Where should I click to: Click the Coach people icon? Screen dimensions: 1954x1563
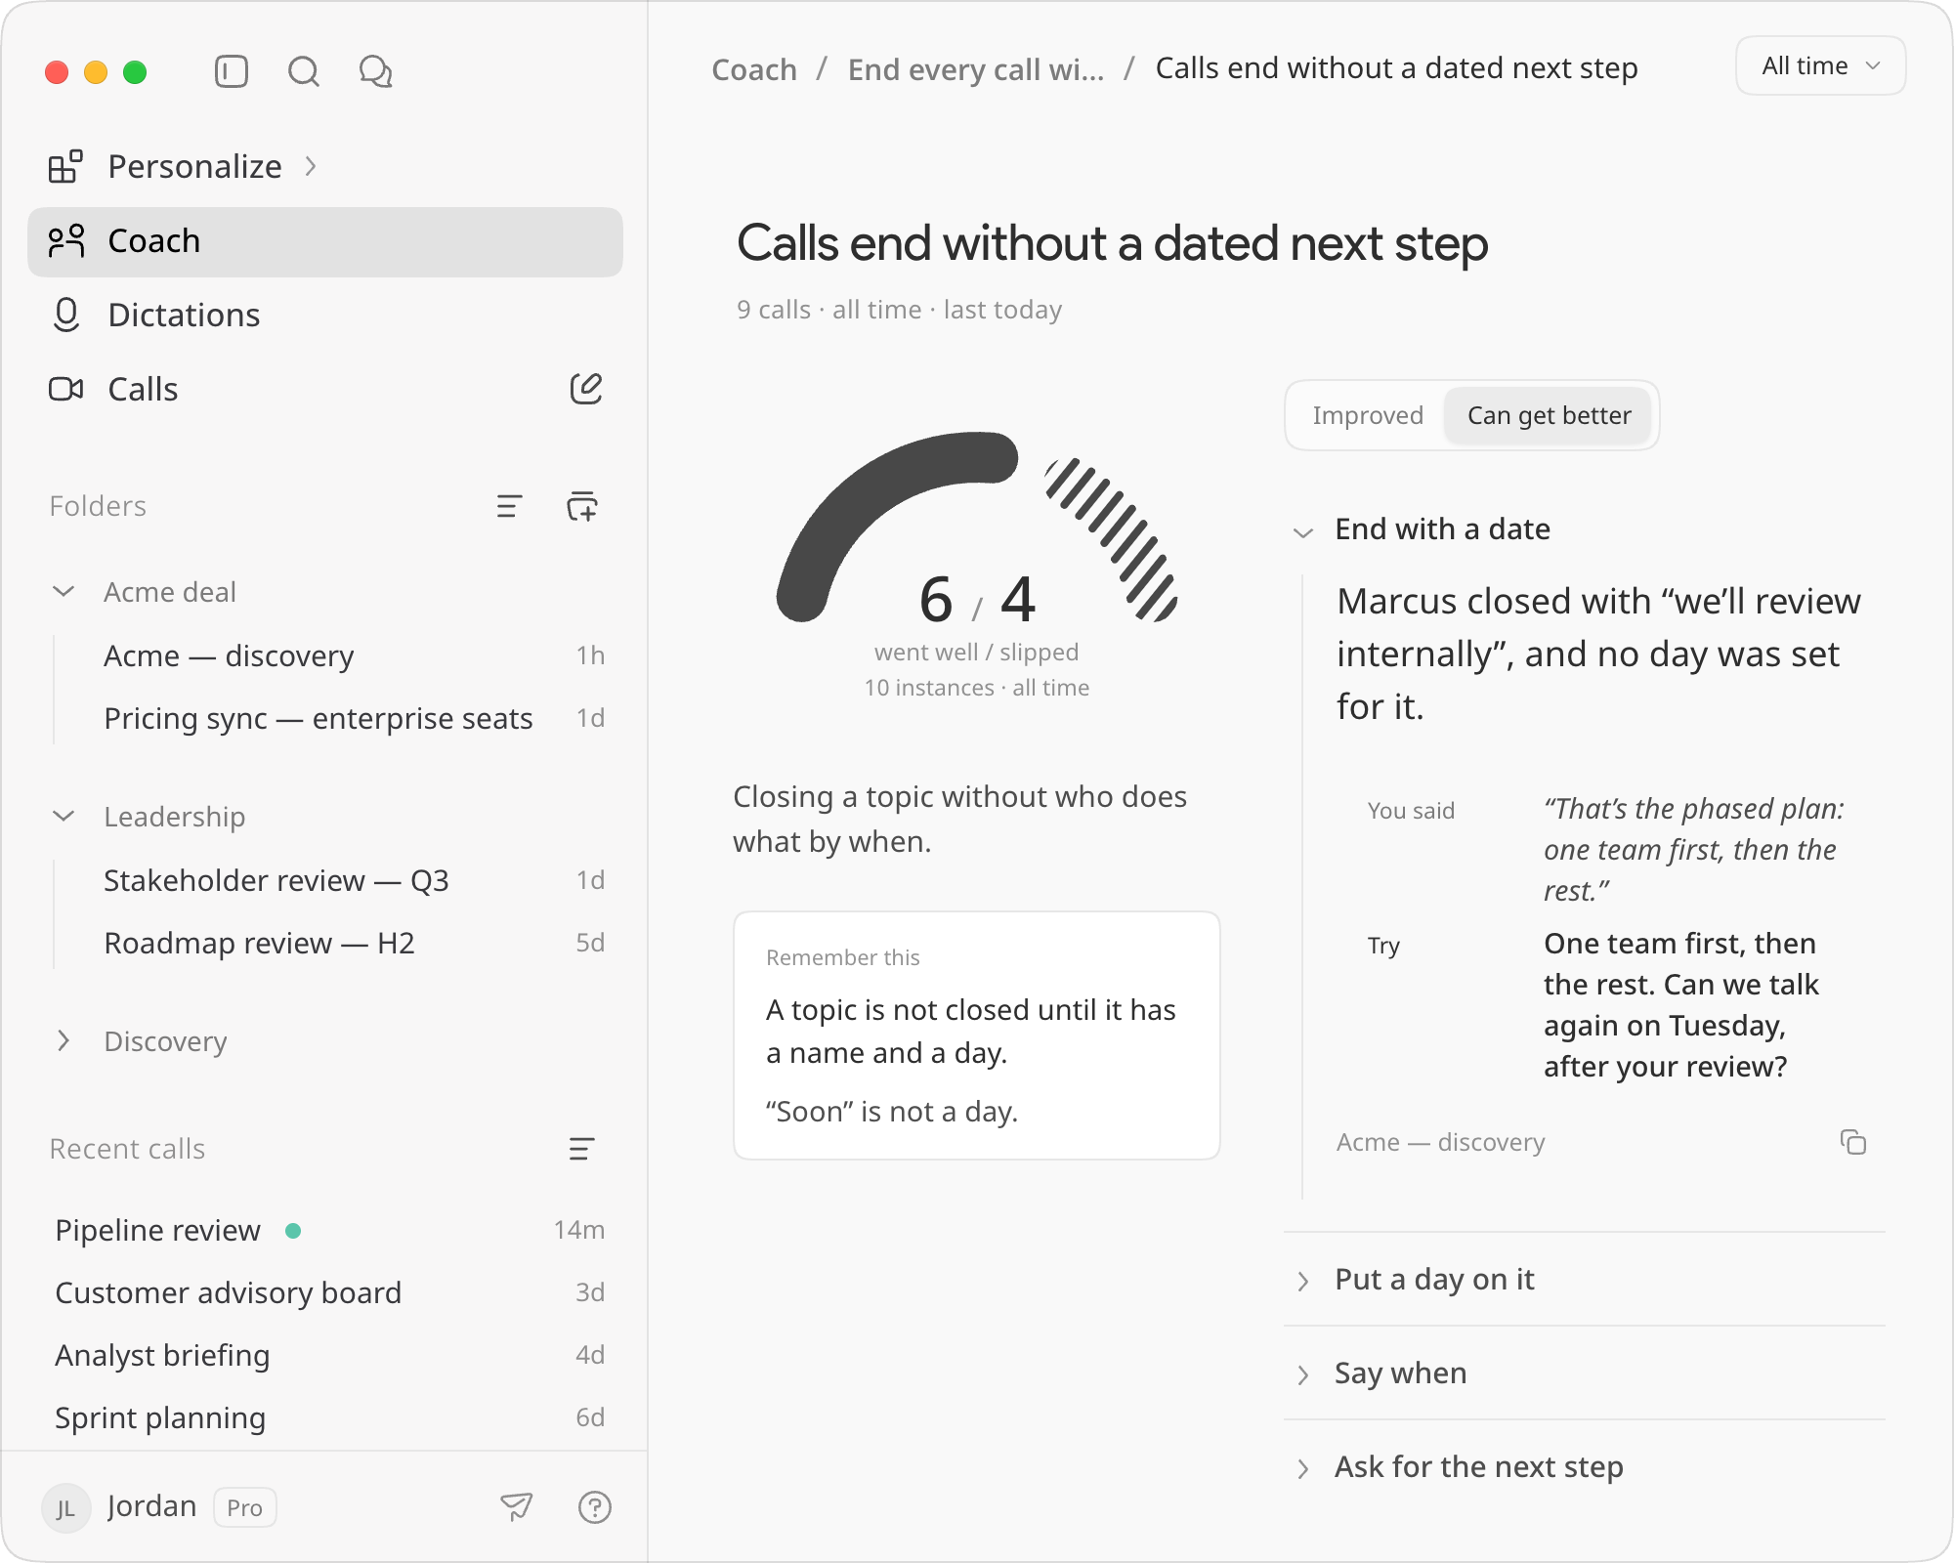(65, 241)
